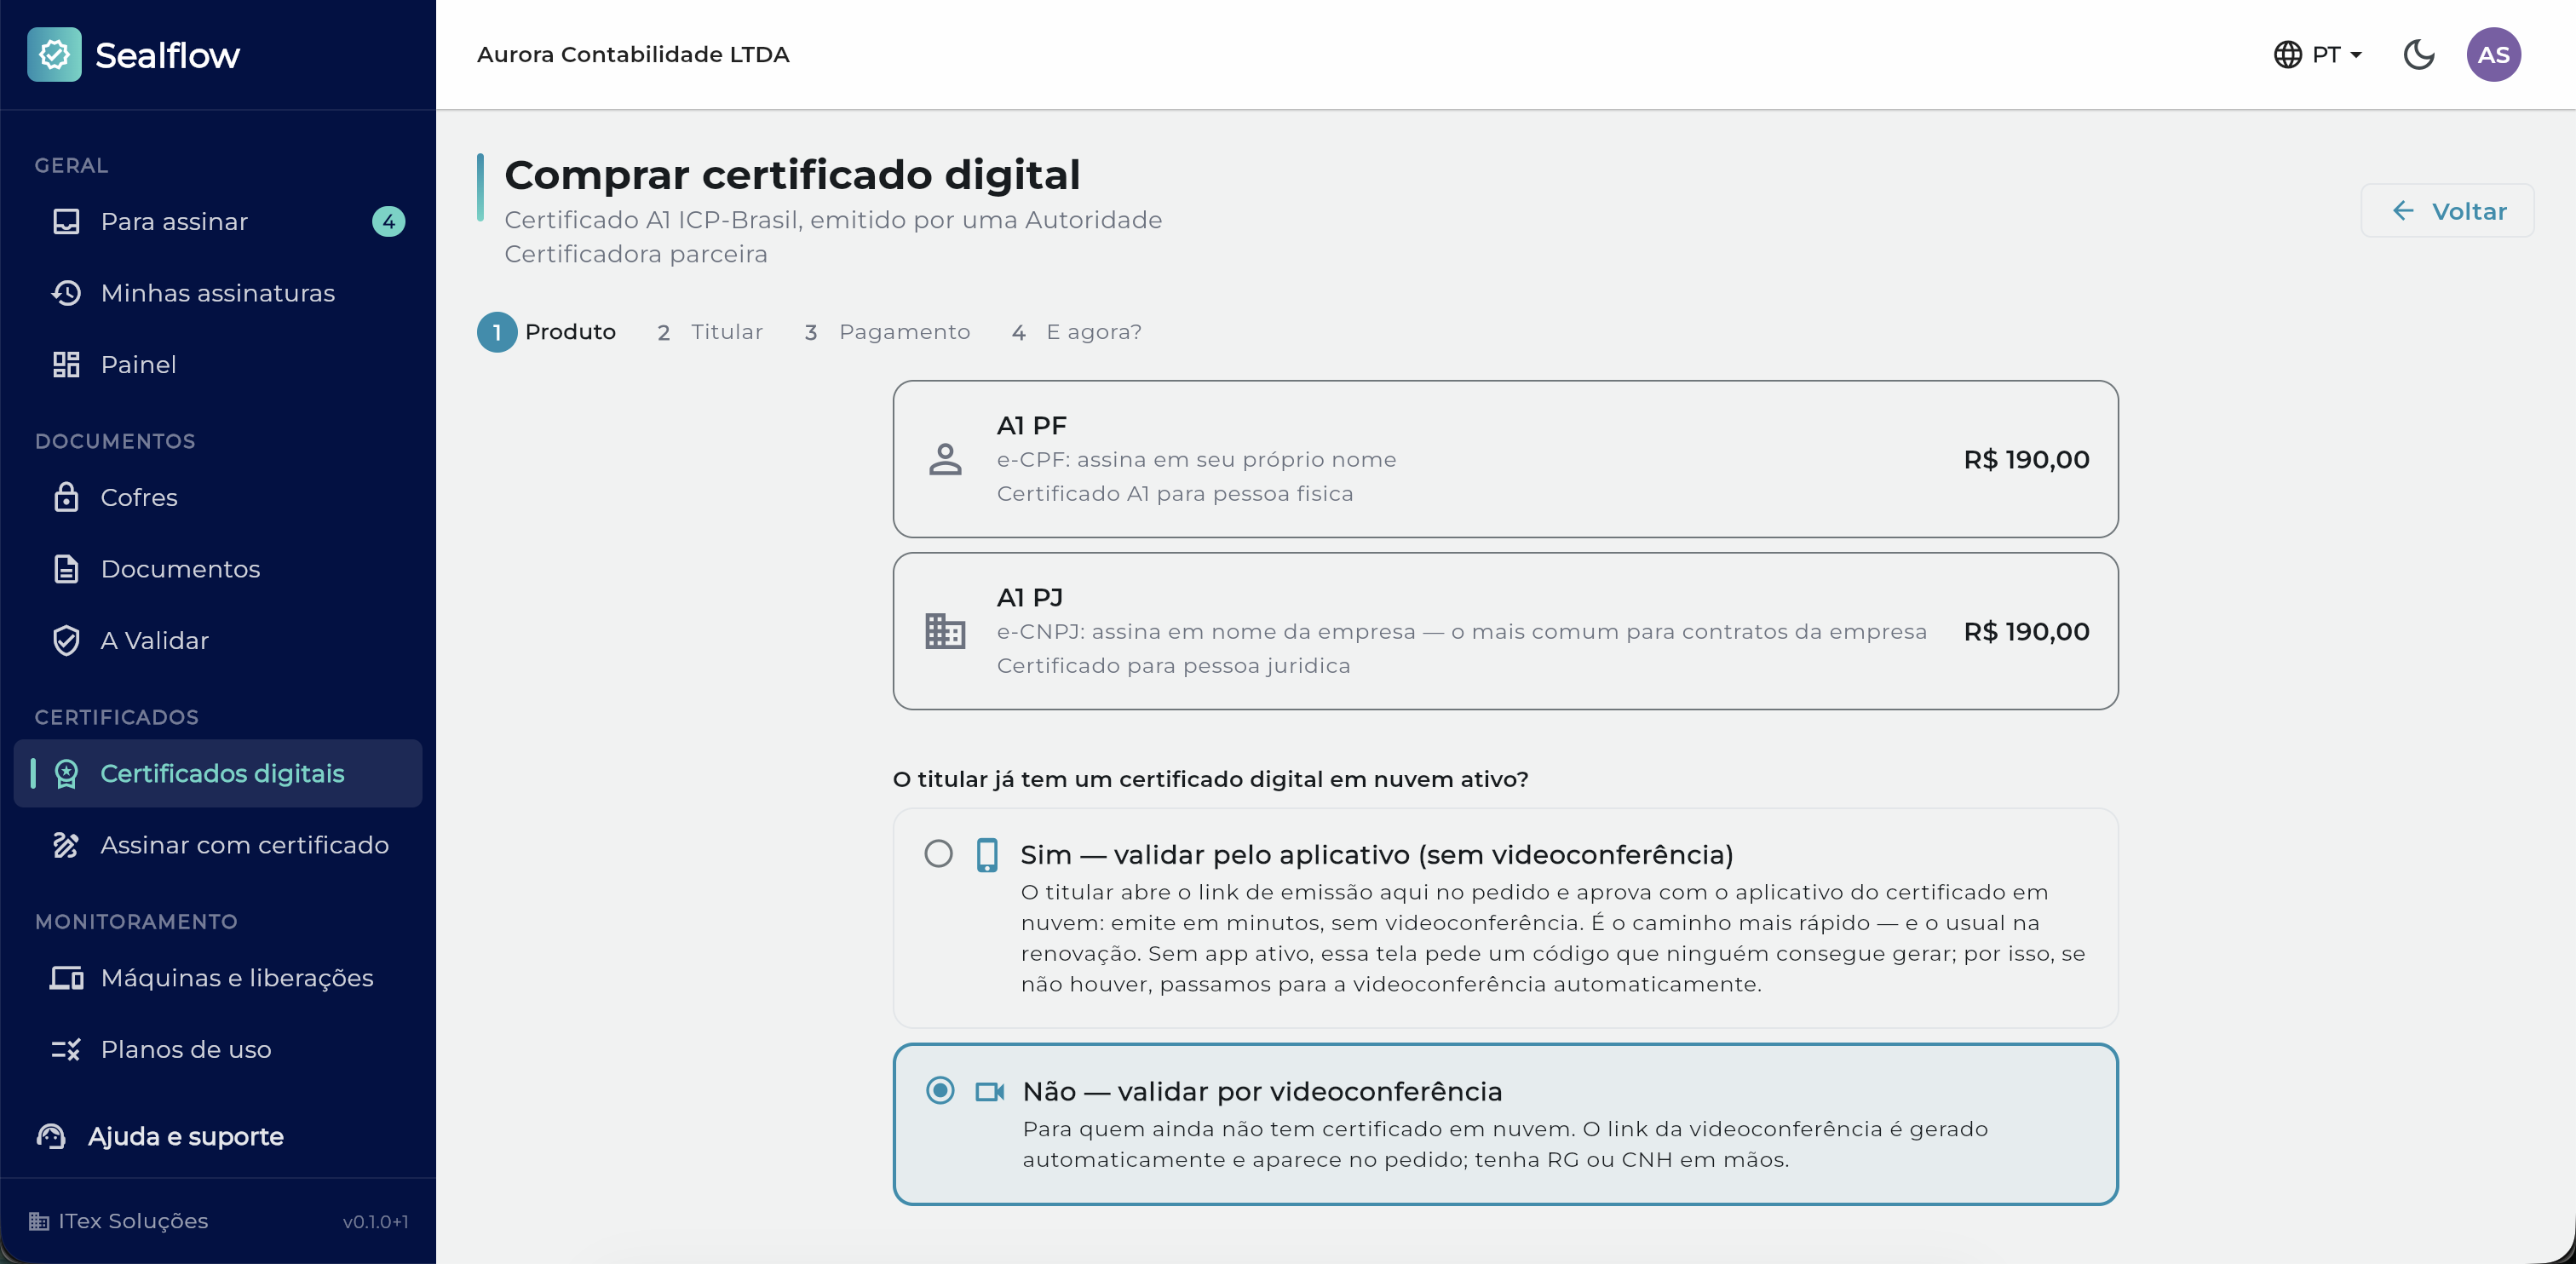Open Planos de uso icon
Image resolution: width=2576 pixels, height=1264 pixels.
pyautogui.click(x=66, y=1049)
